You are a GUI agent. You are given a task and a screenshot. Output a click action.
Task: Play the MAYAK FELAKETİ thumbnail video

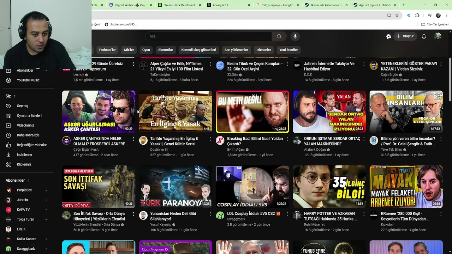[406, 187]
